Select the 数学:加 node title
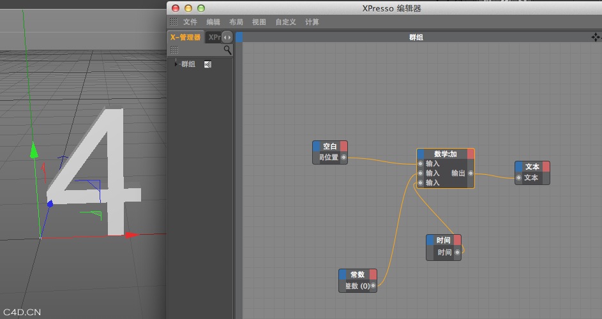This screenshot has height=319, width=602. click(446, 154)
